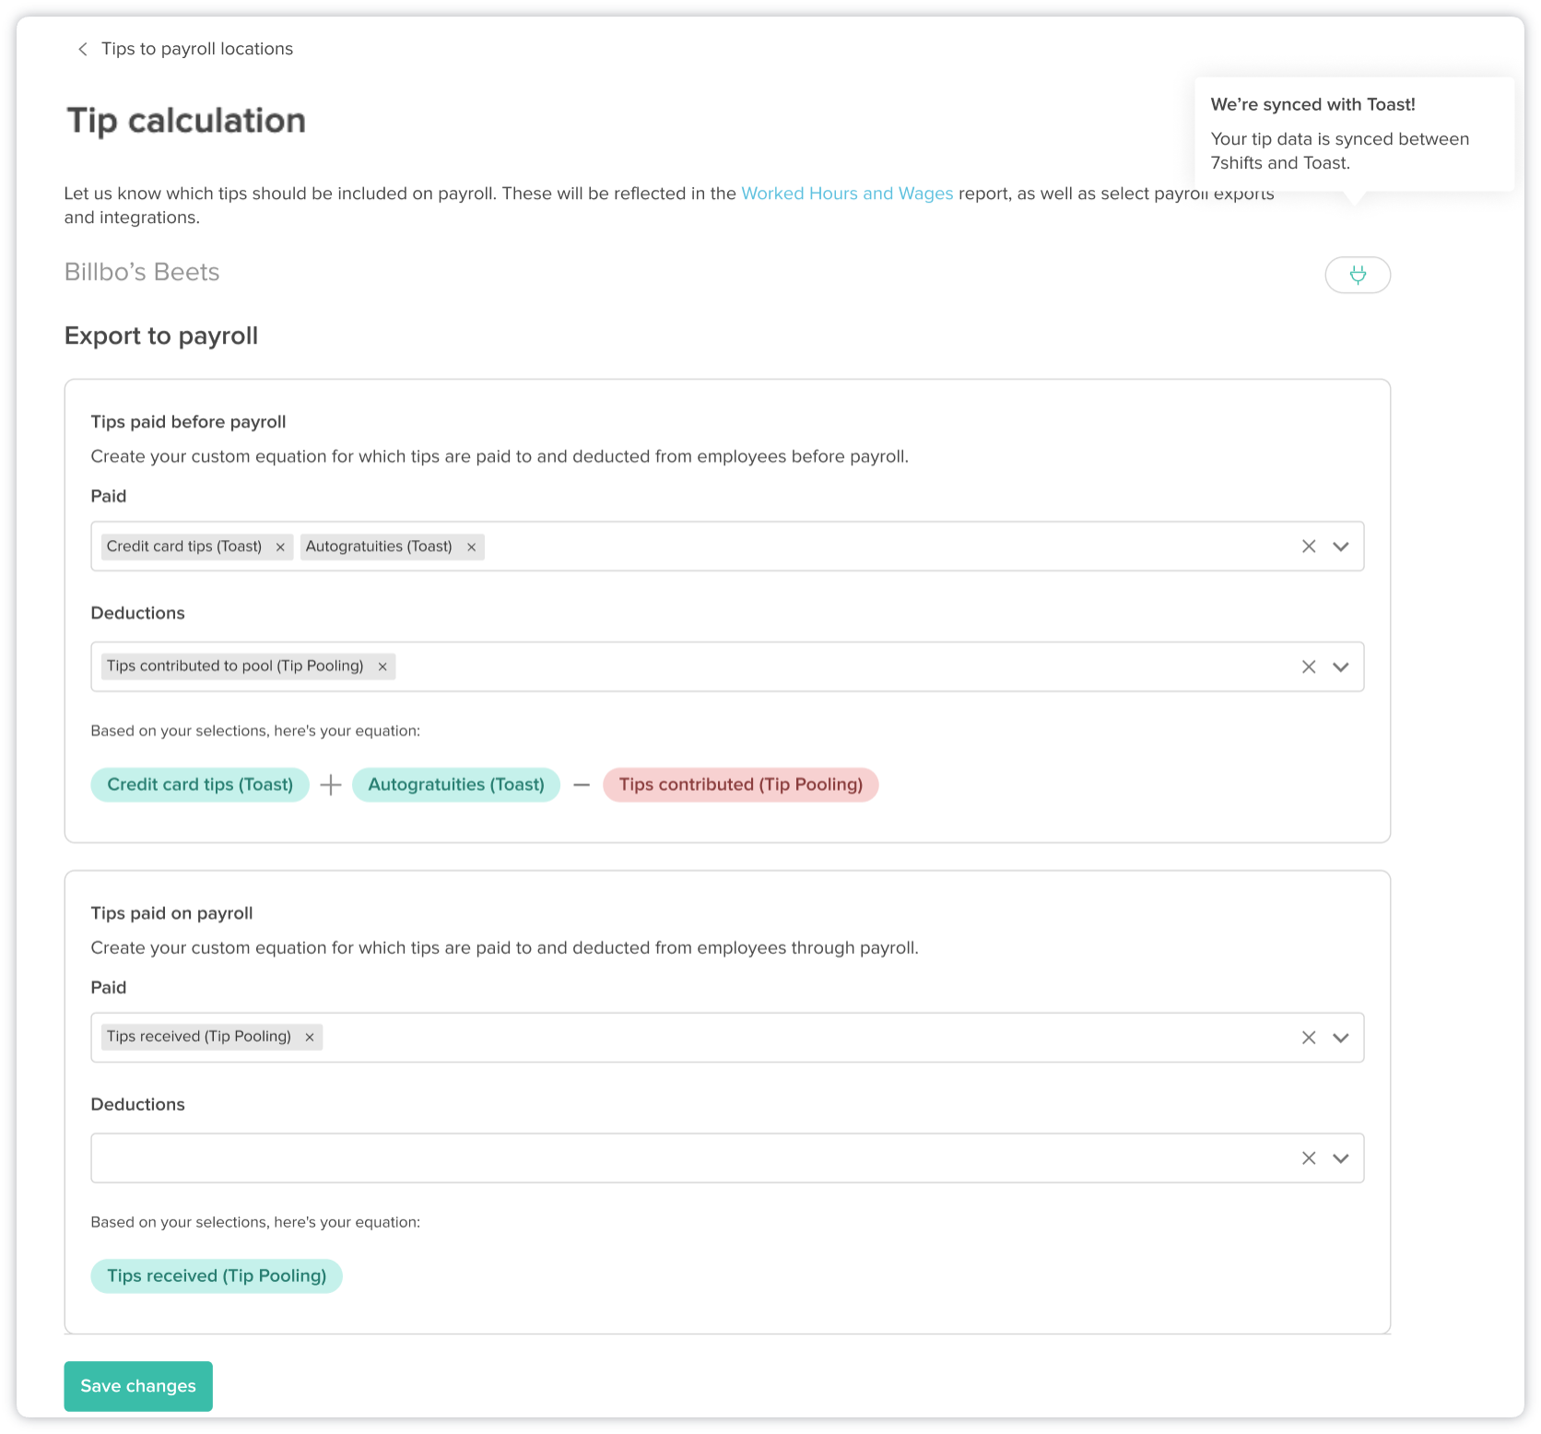Clear the Tips paid on payroll Paid field
This screenshot has height=1434, width=1541.
tap(1308, 1037)
